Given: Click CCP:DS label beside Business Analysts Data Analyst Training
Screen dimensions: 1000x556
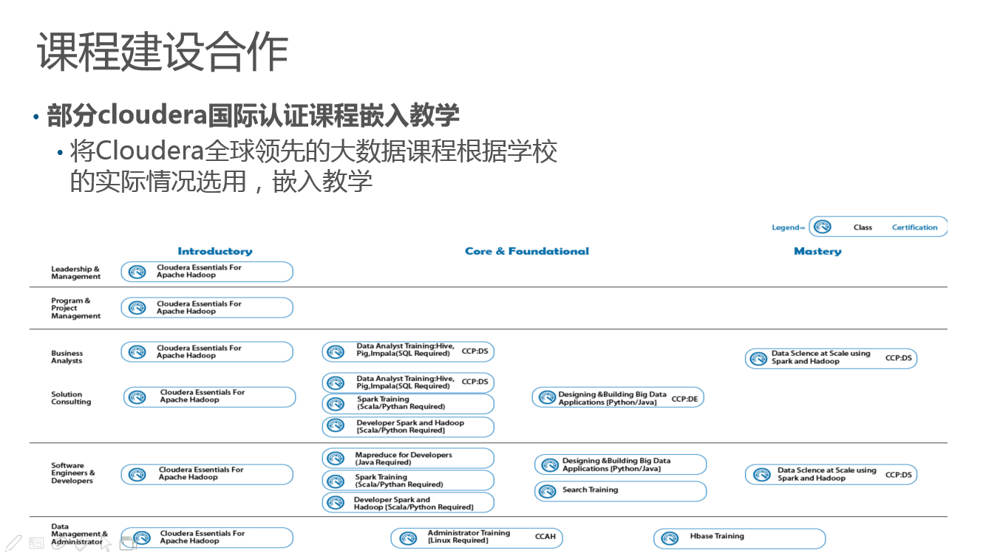Looking at the screenshot, I should point(475,351).
